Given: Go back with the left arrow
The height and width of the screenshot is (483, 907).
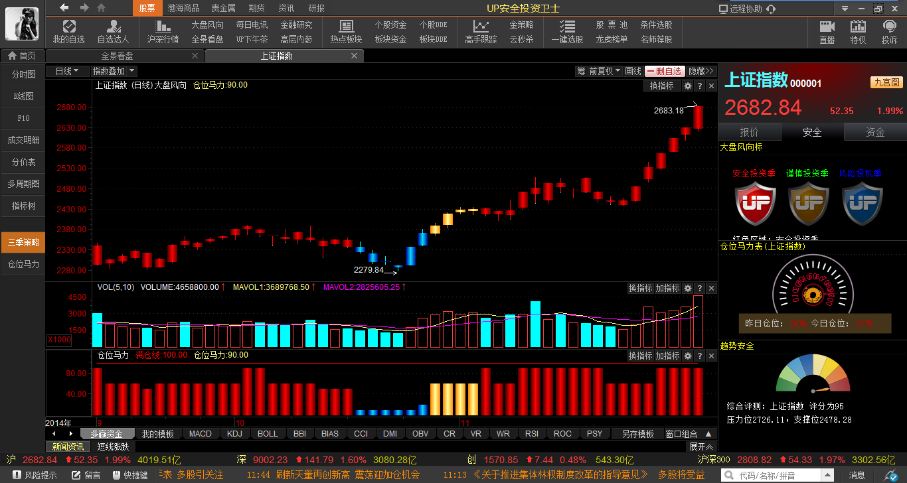Looking at the screenshot, I should point(64,7).
